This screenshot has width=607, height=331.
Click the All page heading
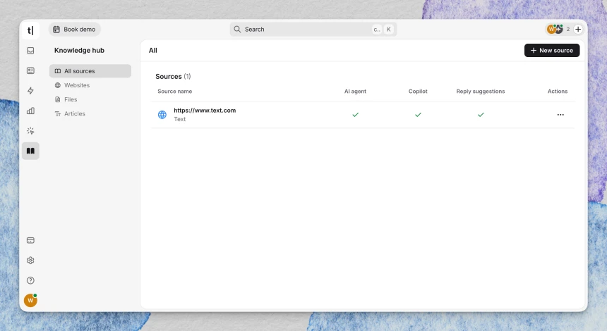coord(153,50)
